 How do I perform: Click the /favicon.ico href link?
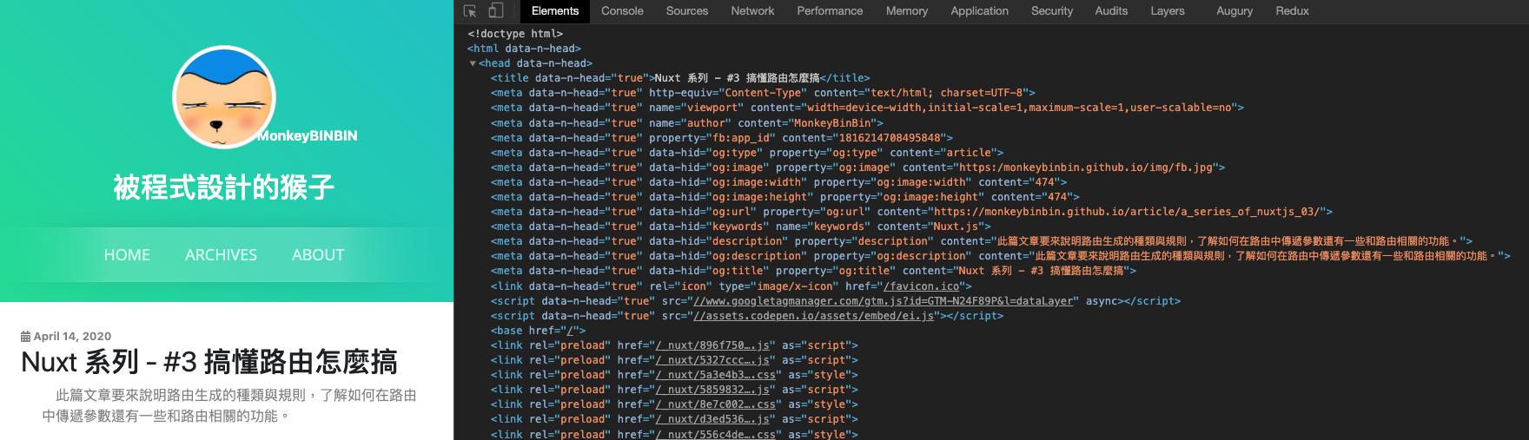pos(922,286)
